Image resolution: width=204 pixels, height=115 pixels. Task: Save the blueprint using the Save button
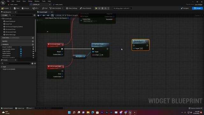tap(17, 8)
